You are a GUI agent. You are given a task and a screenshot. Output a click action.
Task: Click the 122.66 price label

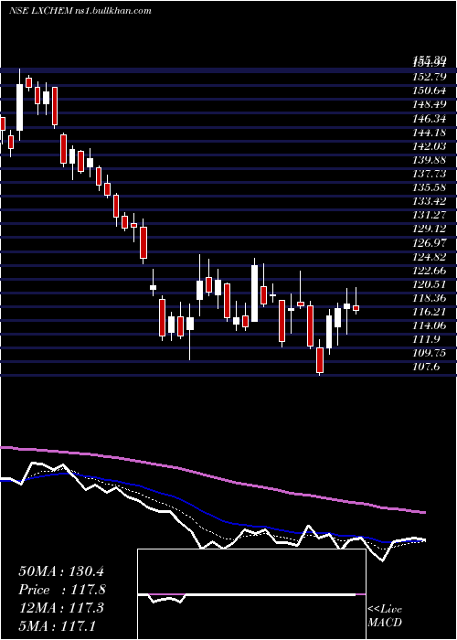point(430,271)
